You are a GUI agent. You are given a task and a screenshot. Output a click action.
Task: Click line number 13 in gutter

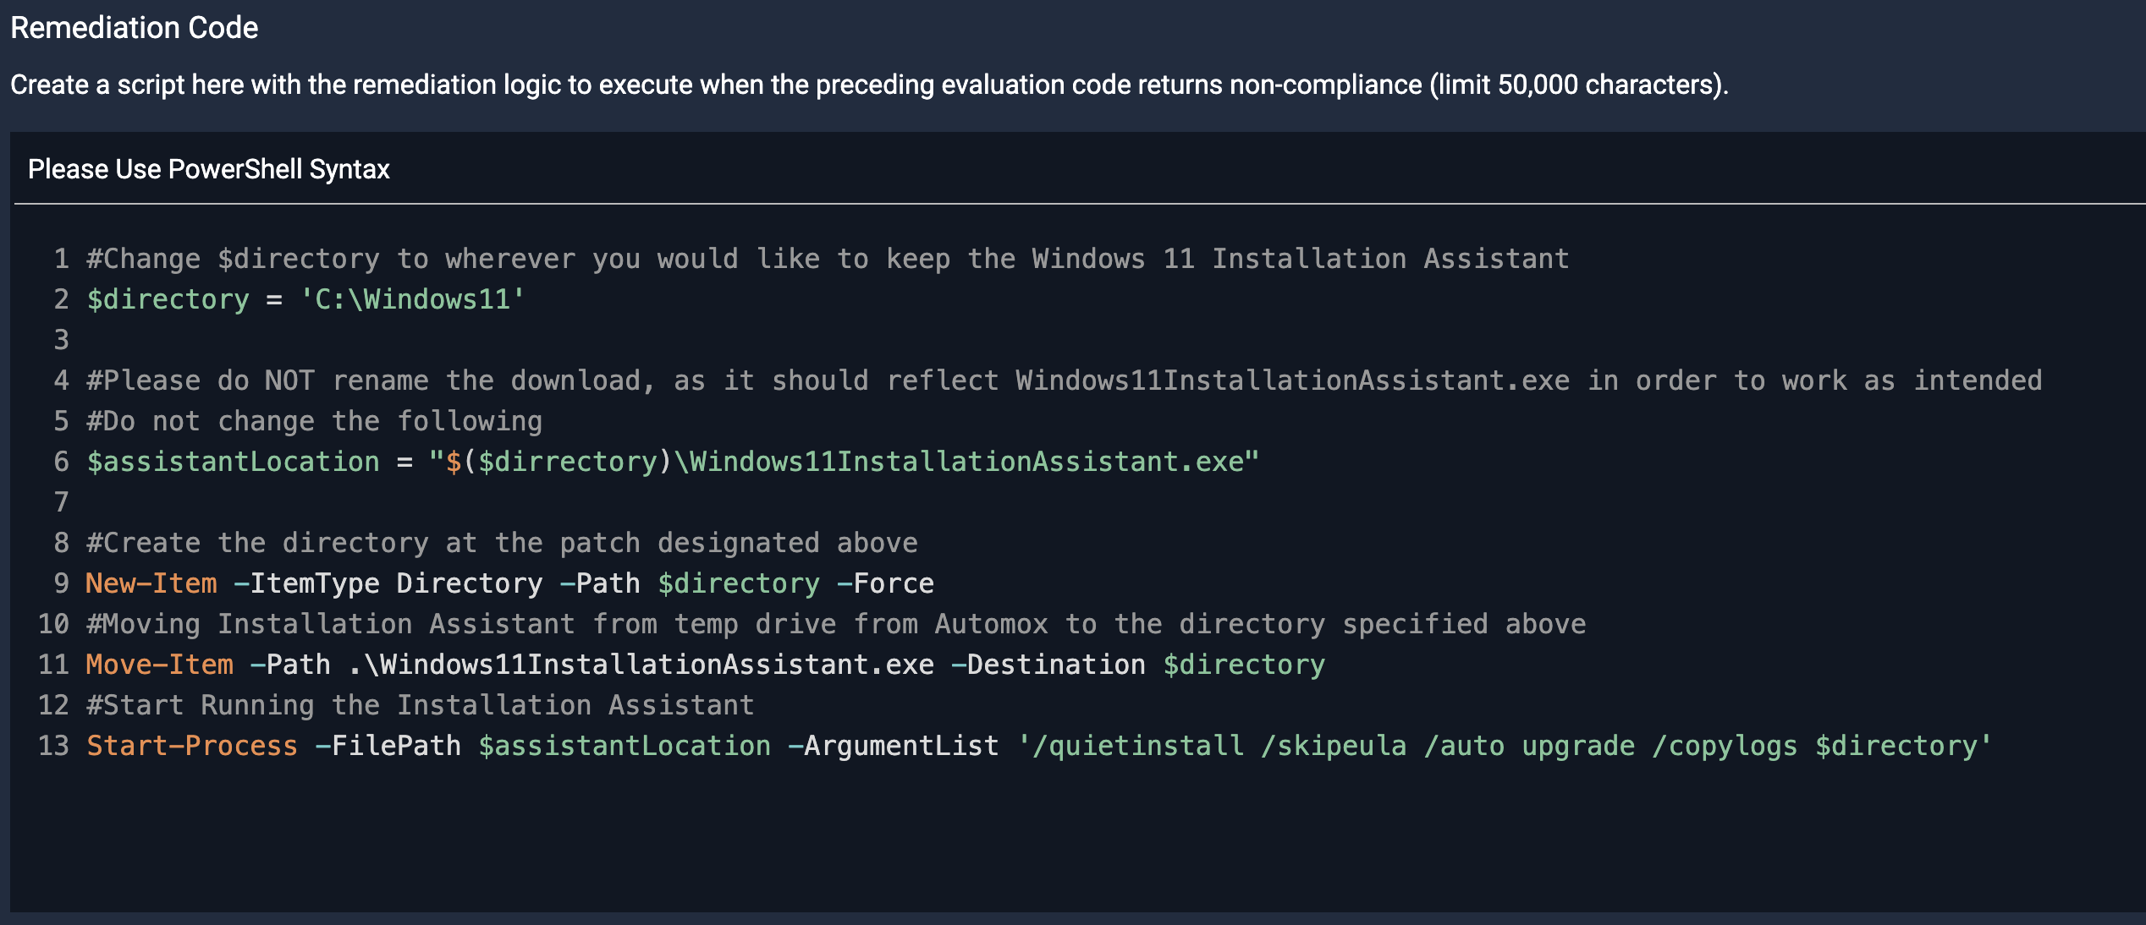coord(53,746)
